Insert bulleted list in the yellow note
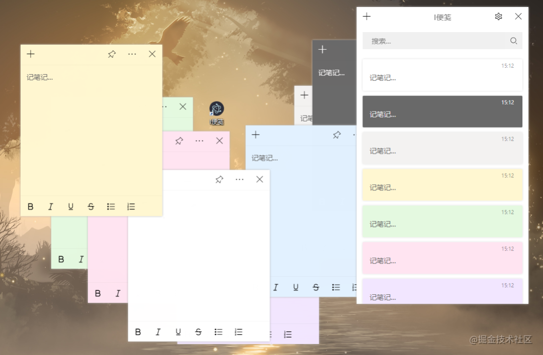Image resolution: width=543 pixels, height=355 pixels. coord(111,206)
